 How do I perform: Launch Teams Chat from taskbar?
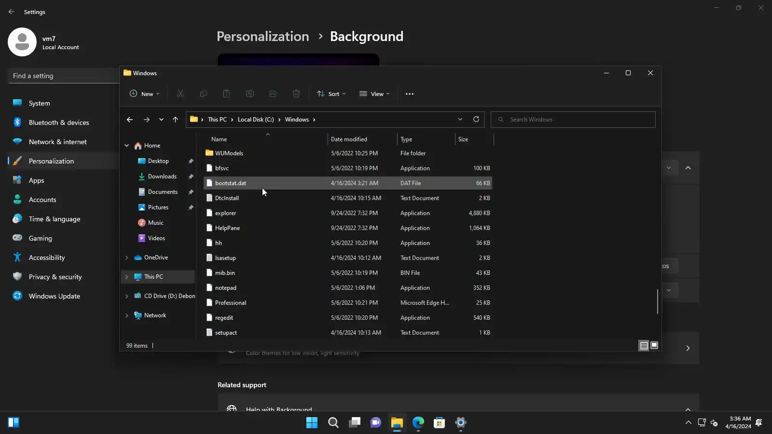tap(376, 423)
